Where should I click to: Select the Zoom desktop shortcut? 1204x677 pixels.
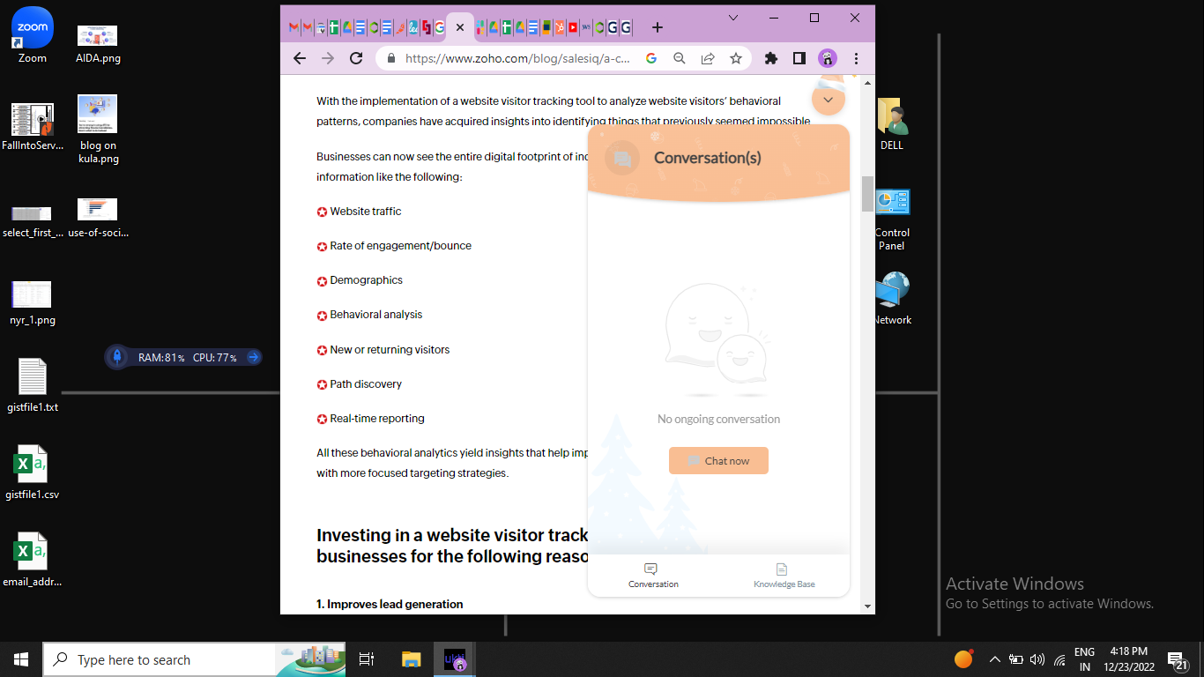[33, 35]
